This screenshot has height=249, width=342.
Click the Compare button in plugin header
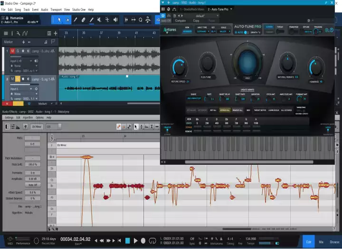[x=180, y=21]
